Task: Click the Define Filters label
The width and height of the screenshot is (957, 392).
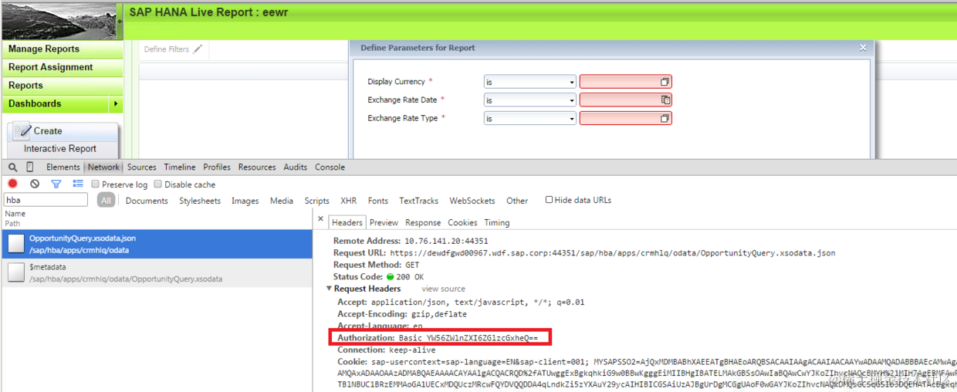Action: [166, 49]
